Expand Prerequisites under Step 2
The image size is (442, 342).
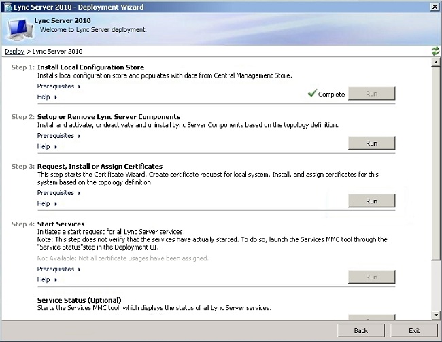58,136
